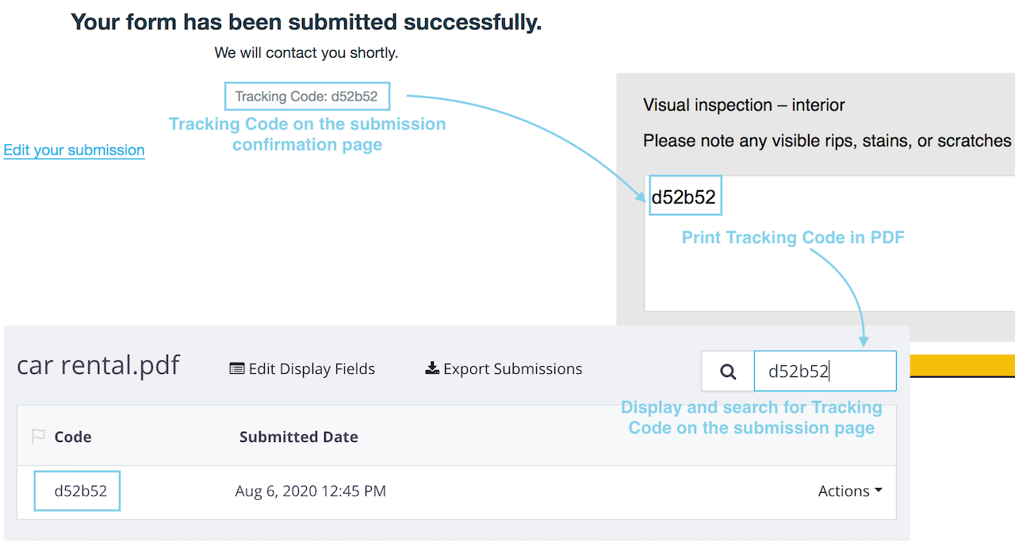The height and width of the screenshot is (545, 1015).
Task: Focus the search field containing d52b52
Action: [825, 372]
